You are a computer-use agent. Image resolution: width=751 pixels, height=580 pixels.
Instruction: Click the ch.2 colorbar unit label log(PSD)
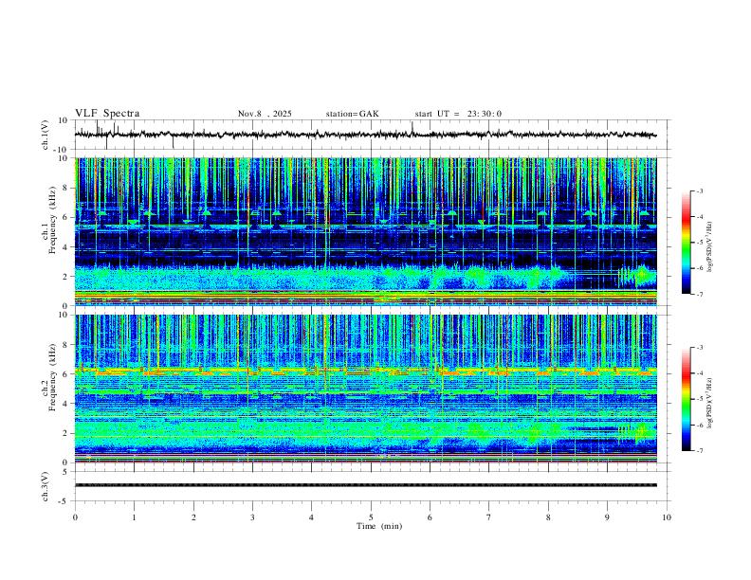(x=709, y=403)
